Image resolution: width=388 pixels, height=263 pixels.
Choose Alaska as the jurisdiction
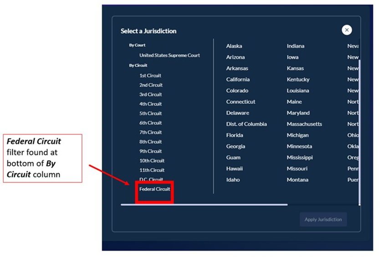click(234, 46)
